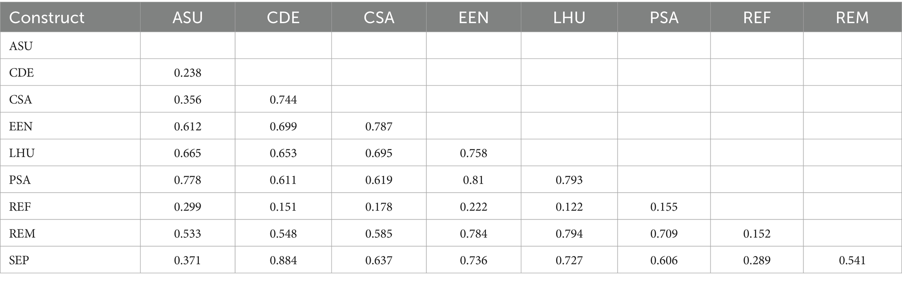Viewport: 902px width, 281px height.
Task: Select the 0.709 cell in REM row
Action: pos(664,234)
